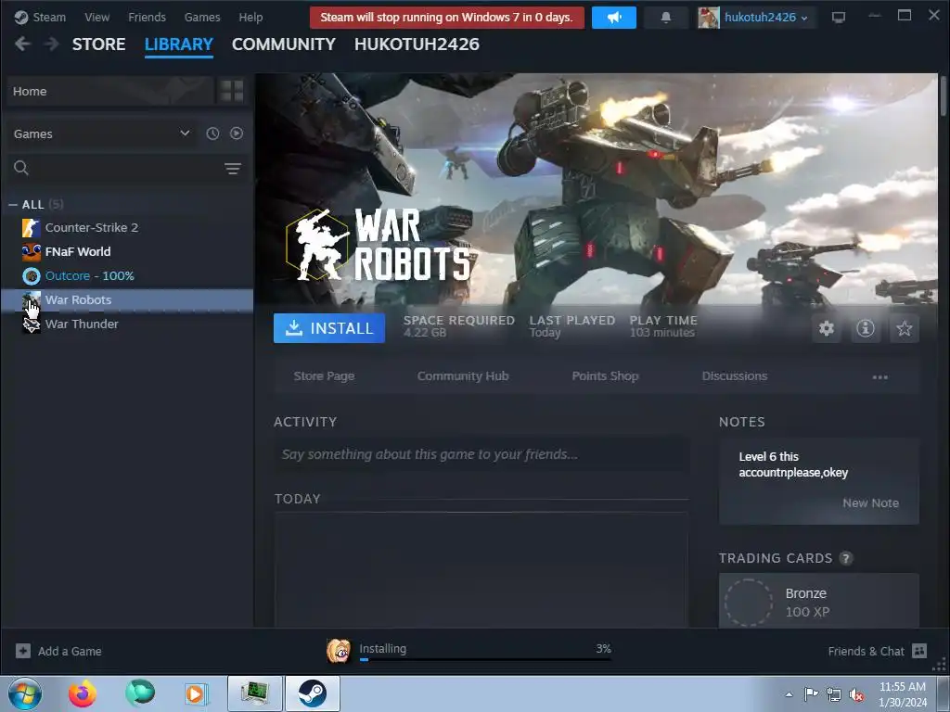Viewport: 950px width, 712px height.
Task: Click the FNaF World game icon
Action: 31,252
